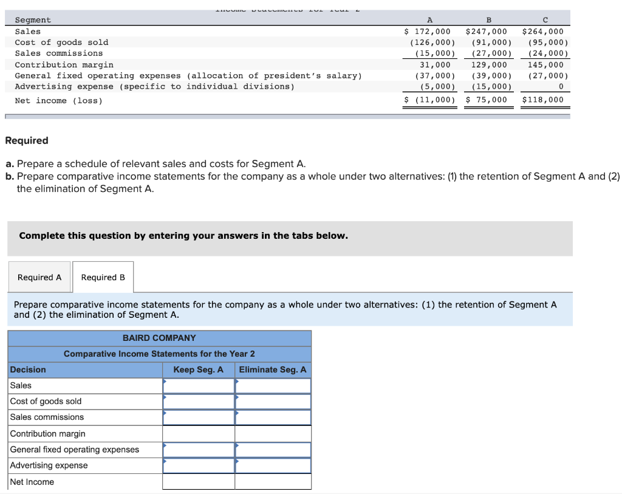Select Sales commissions Eliminate Seg. A cell

(x=273, y=417)
